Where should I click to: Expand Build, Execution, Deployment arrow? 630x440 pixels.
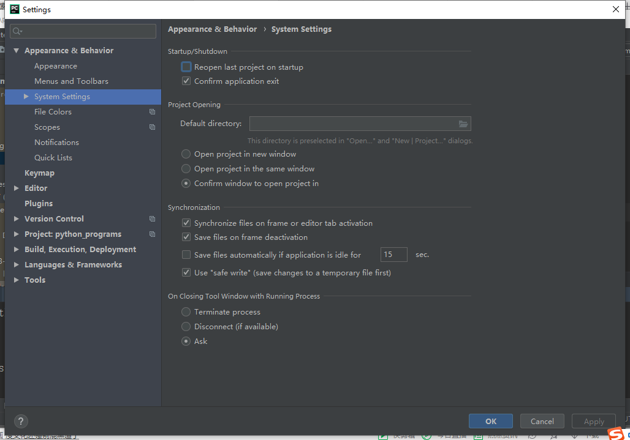pos(16,250)
